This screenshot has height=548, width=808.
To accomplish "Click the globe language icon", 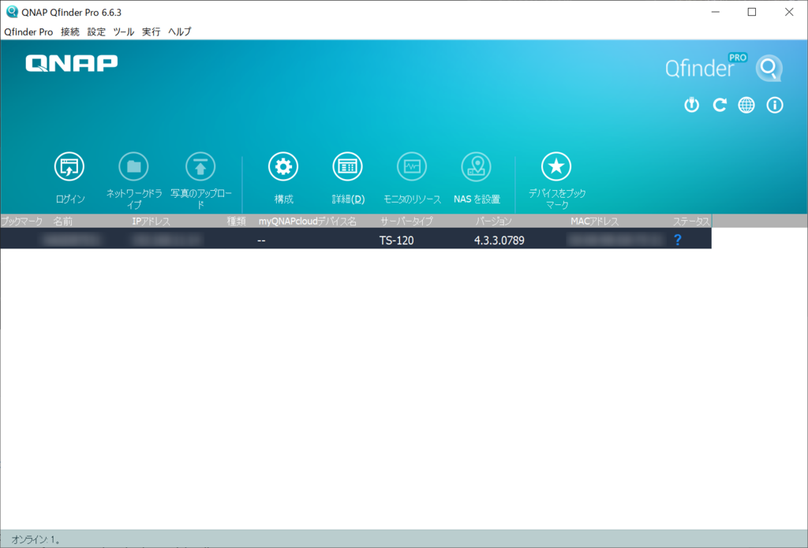I will 746,105.
